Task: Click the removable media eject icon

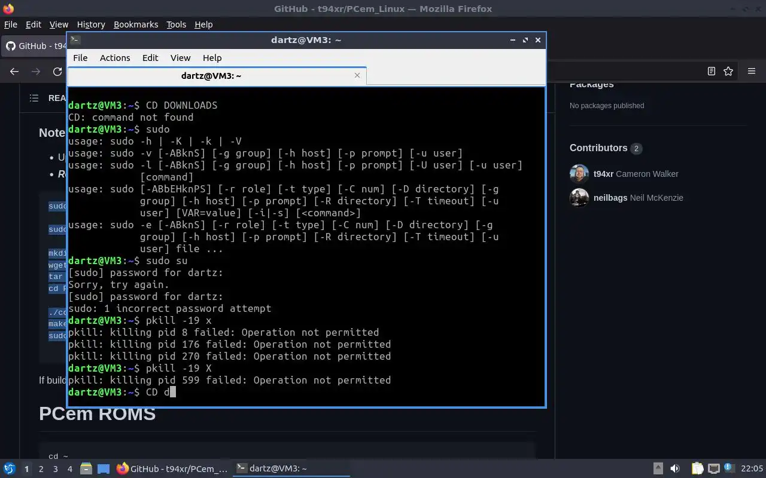Action: coord(658,469)
